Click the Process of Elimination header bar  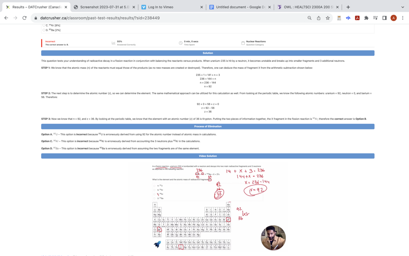point(208,126)
